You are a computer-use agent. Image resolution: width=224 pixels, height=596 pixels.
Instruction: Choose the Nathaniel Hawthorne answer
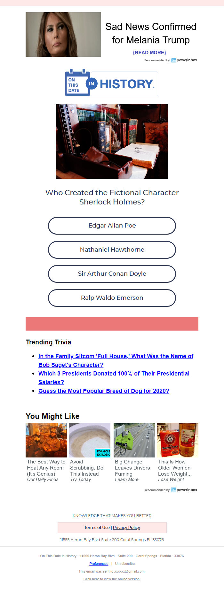tap(112, 250)
